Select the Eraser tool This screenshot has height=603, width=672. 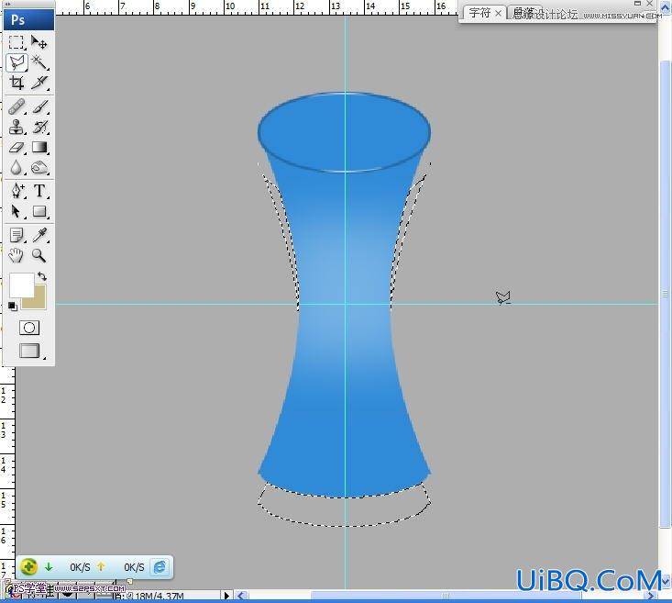(17, 148)
